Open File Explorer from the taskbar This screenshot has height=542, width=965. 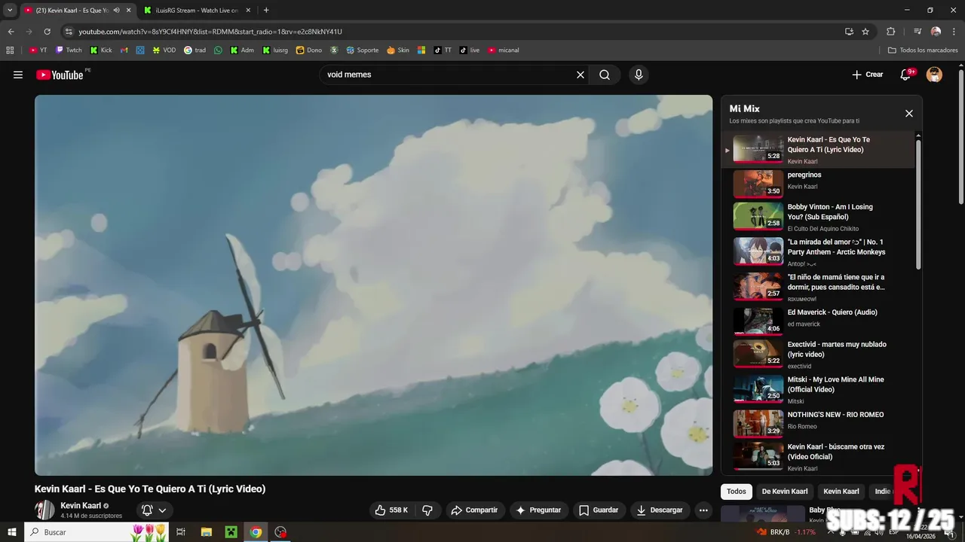(207, 532)
